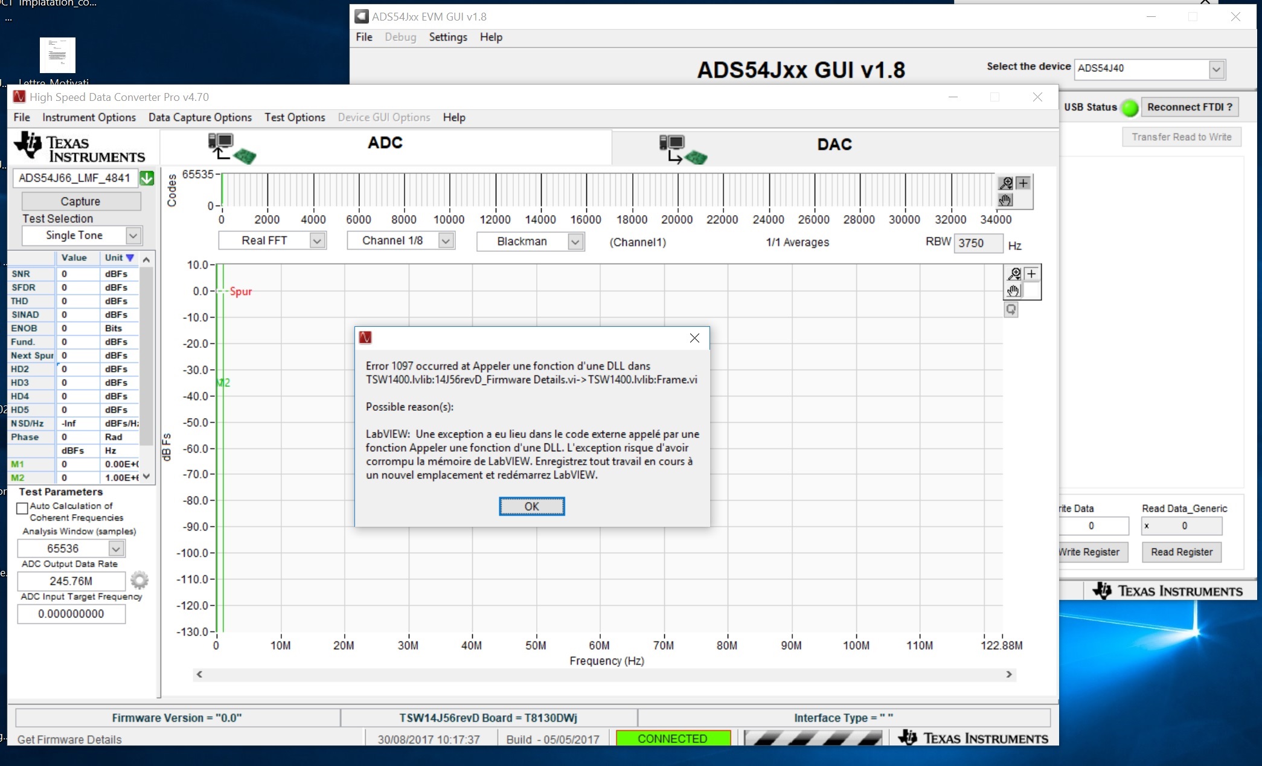Open File menu in High Speed Data Converter Pro

(22, 117)
